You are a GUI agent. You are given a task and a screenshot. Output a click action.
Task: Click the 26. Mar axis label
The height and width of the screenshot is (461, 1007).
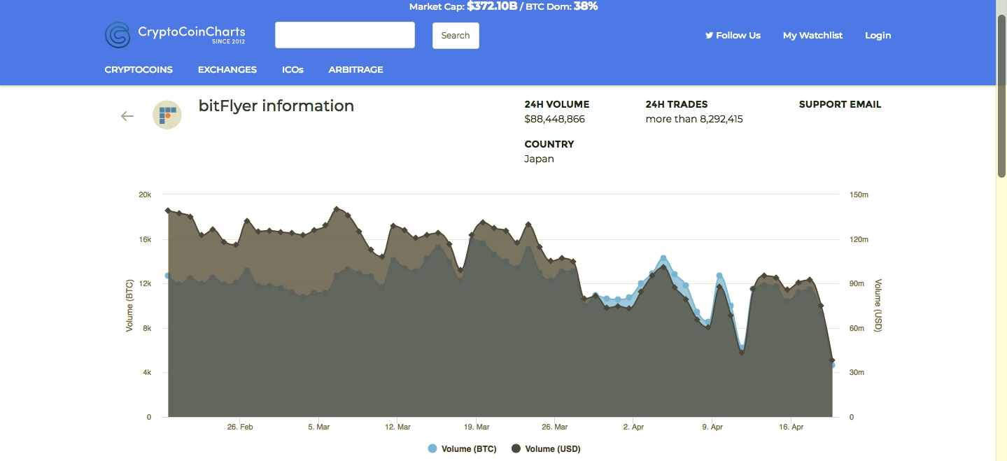click(555, 427)
